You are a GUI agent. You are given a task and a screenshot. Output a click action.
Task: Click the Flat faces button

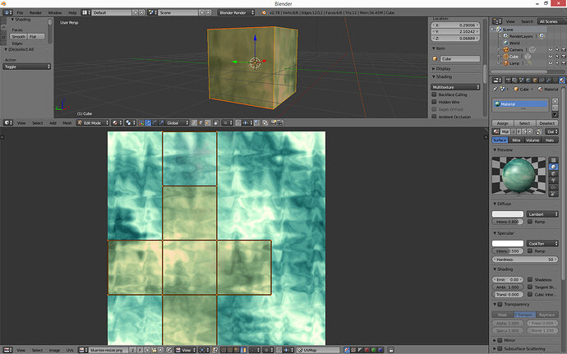(36, 36)
